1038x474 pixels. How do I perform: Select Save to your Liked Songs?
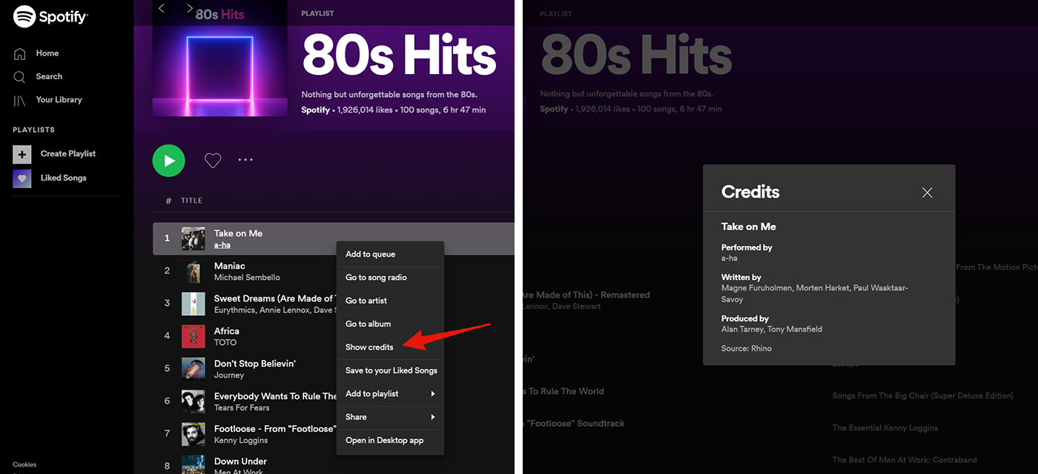coord(391,370)
